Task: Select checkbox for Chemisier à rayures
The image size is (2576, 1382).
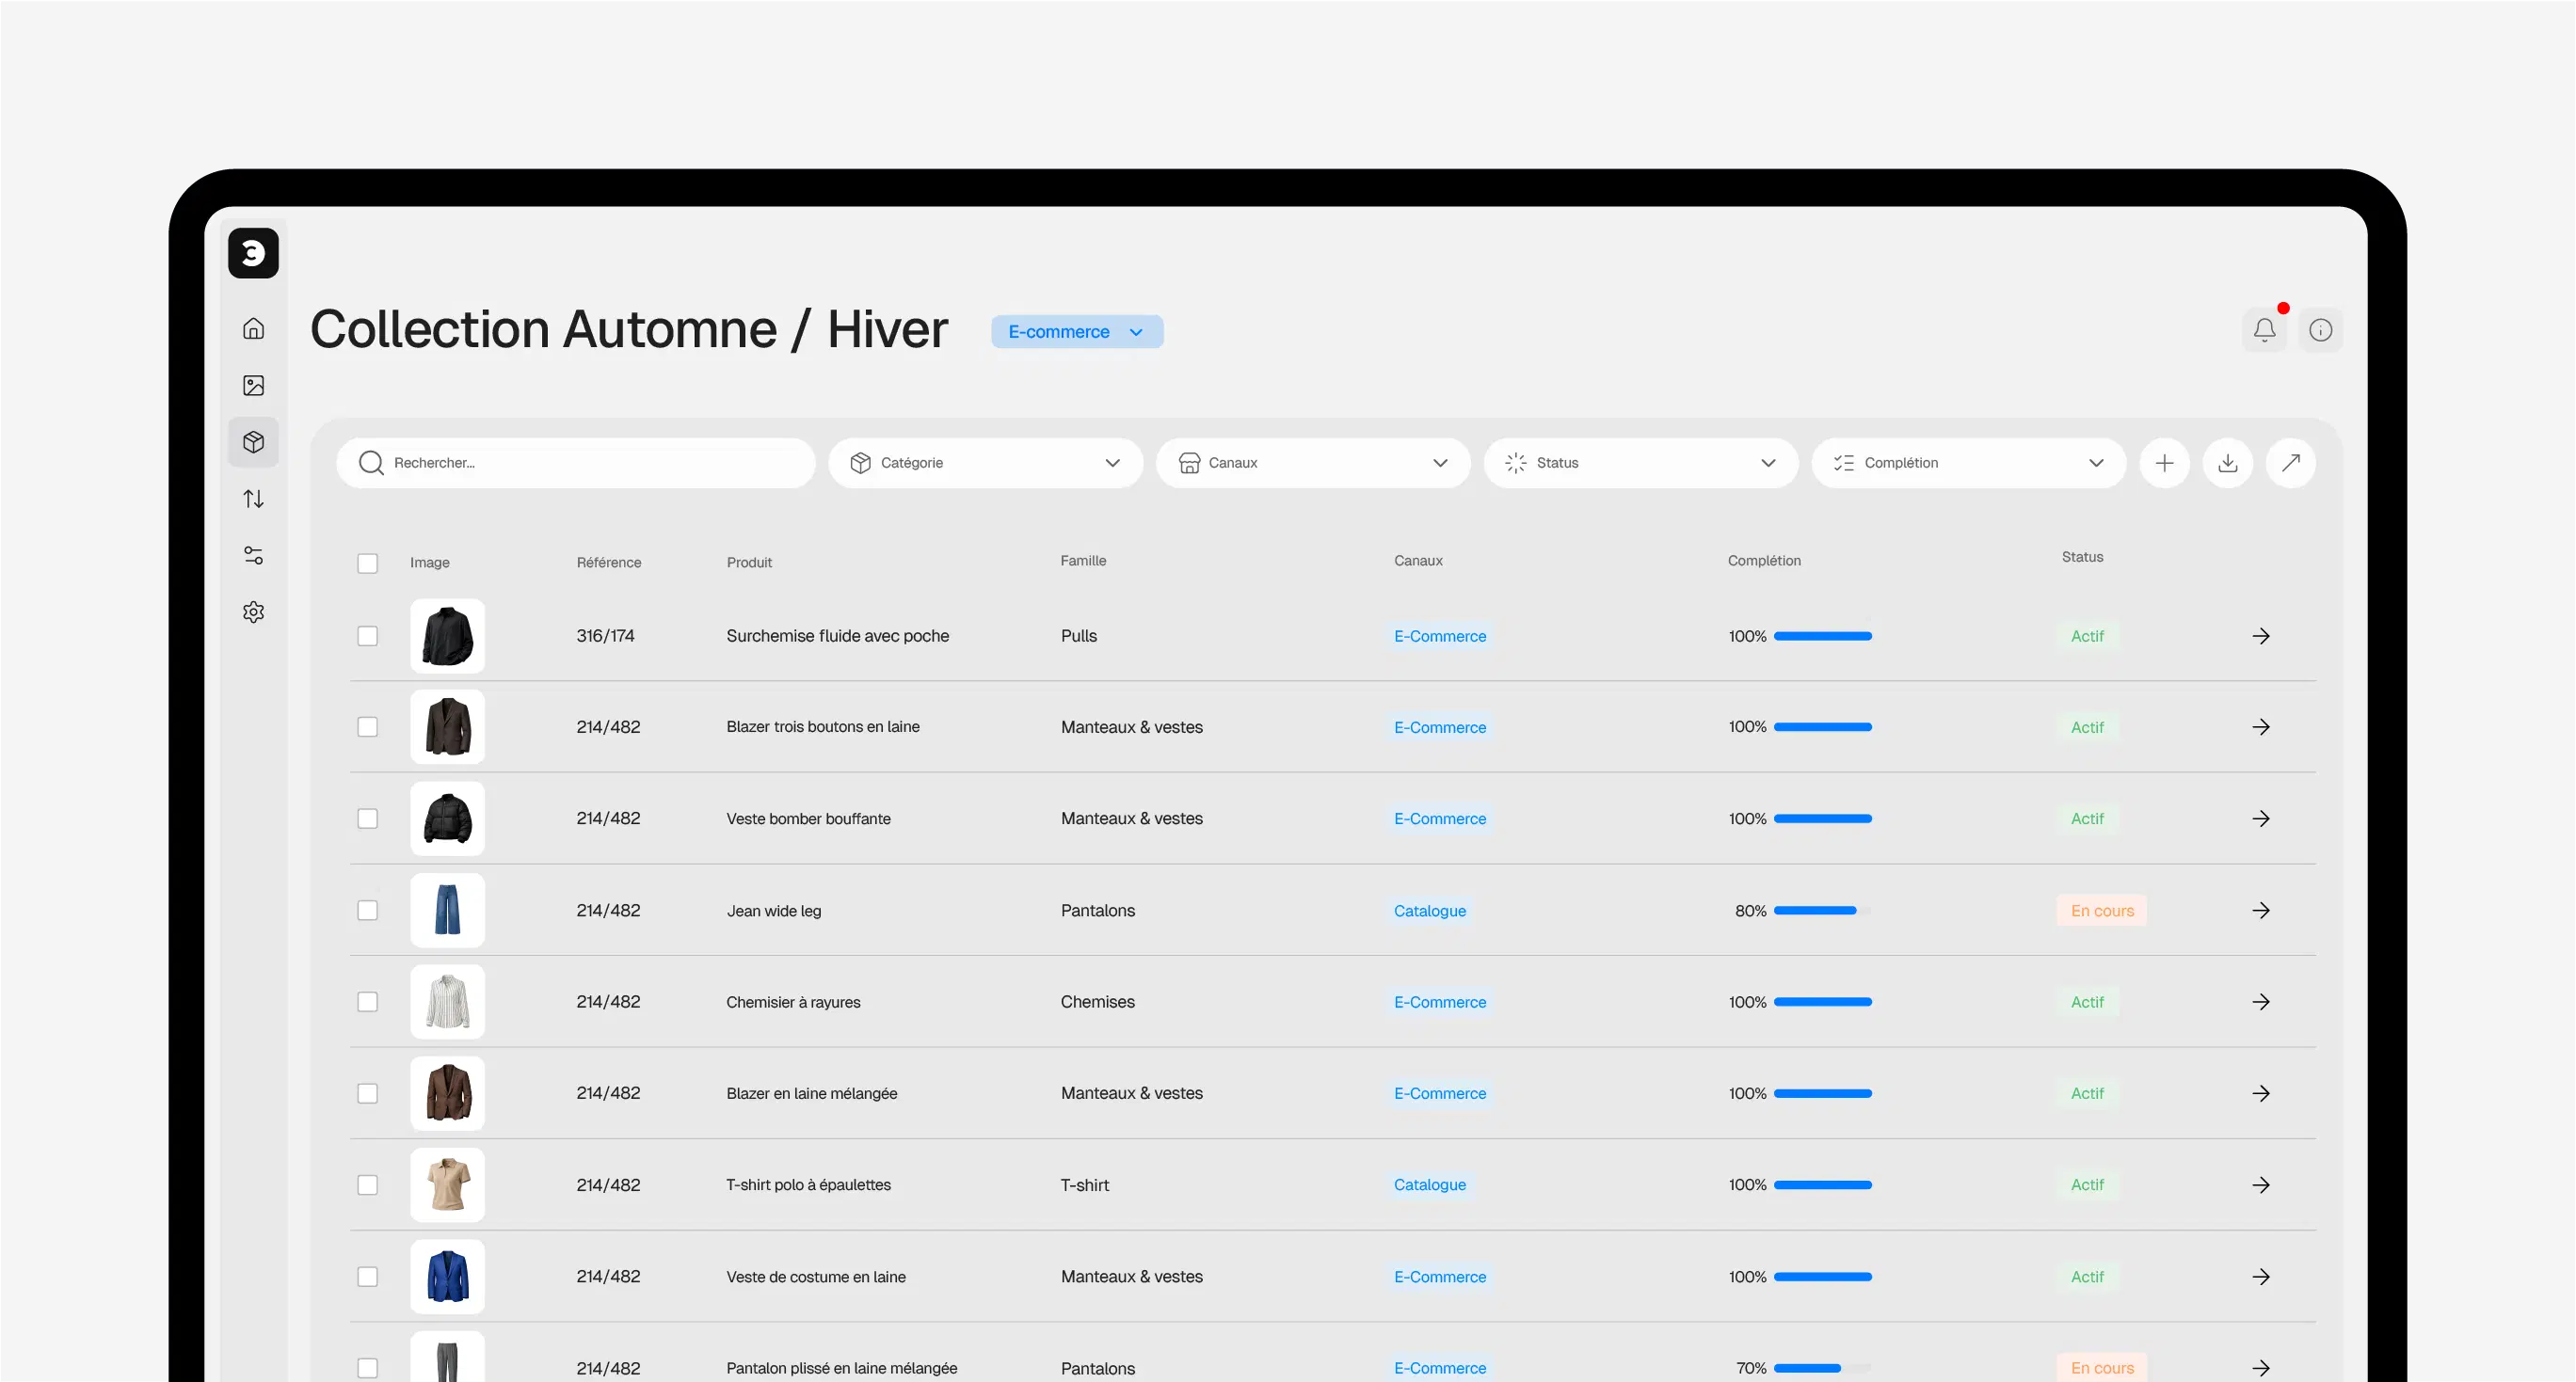Action: [x=368, y=1001]
